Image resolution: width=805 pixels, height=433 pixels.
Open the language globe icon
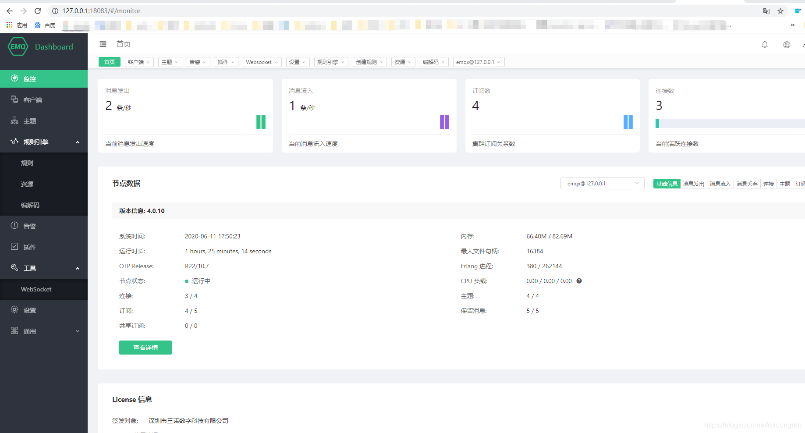click(787, 45)
